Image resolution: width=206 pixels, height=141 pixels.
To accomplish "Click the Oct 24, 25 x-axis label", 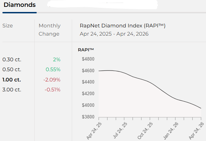I will click(145, 131).
